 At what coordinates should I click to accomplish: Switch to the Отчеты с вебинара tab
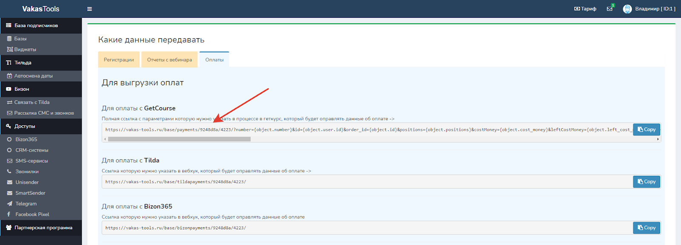[x=169, y=60]
